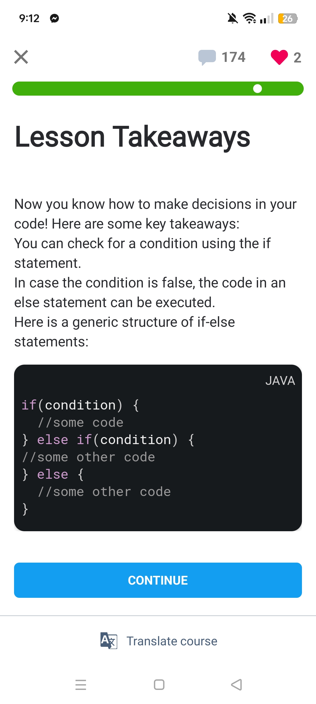Tap the green lesson progress bar
316x704 pixels.
click(132, 89)
